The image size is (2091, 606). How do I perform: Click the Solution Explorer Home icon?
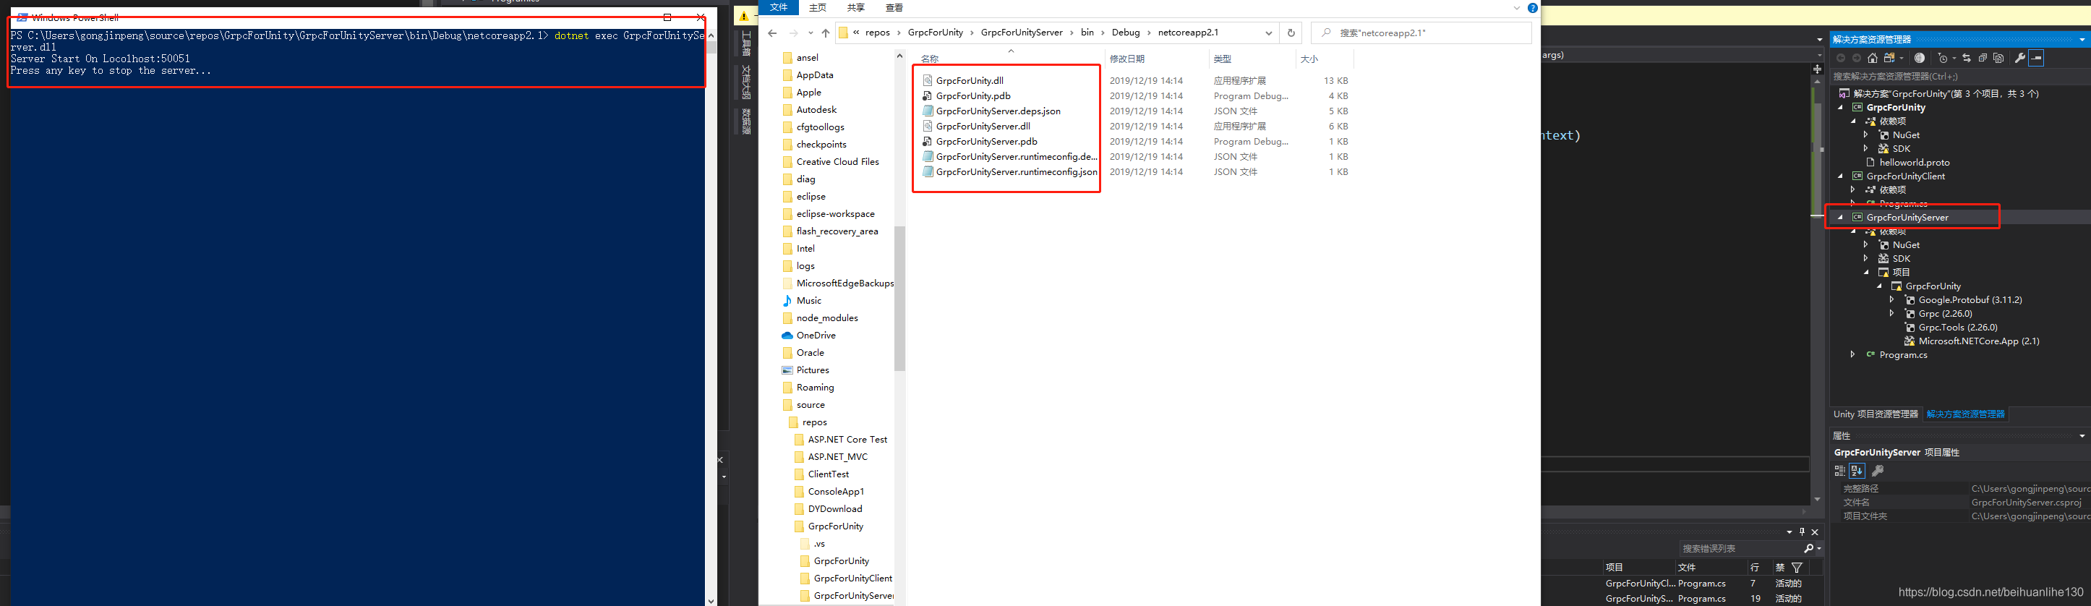tap(1873, 58)
